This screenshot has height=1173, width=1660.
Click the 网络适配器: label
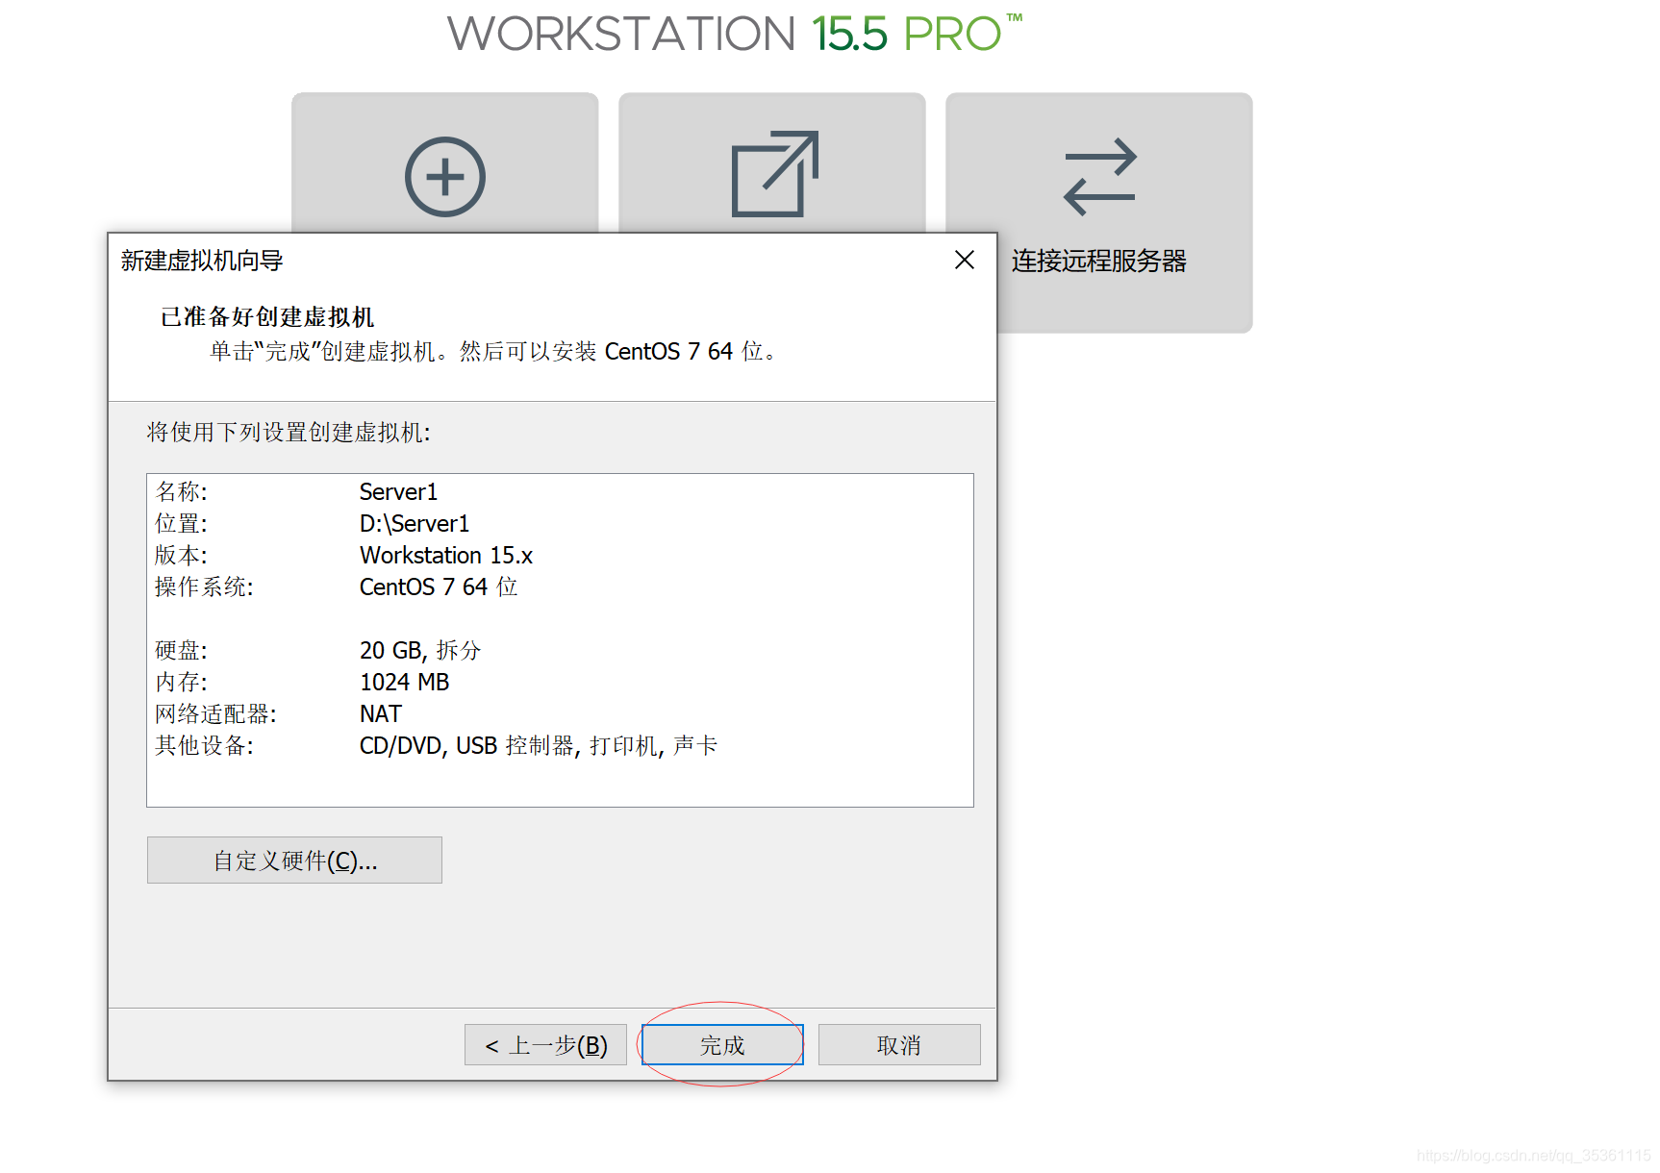[x=215, y=713]
